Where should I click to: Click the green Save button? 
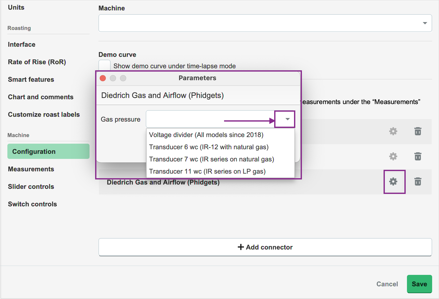pyautogui.click(x=419, y=284)
